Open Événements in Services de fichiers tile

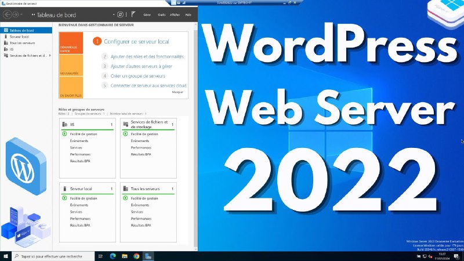[140, 141]
